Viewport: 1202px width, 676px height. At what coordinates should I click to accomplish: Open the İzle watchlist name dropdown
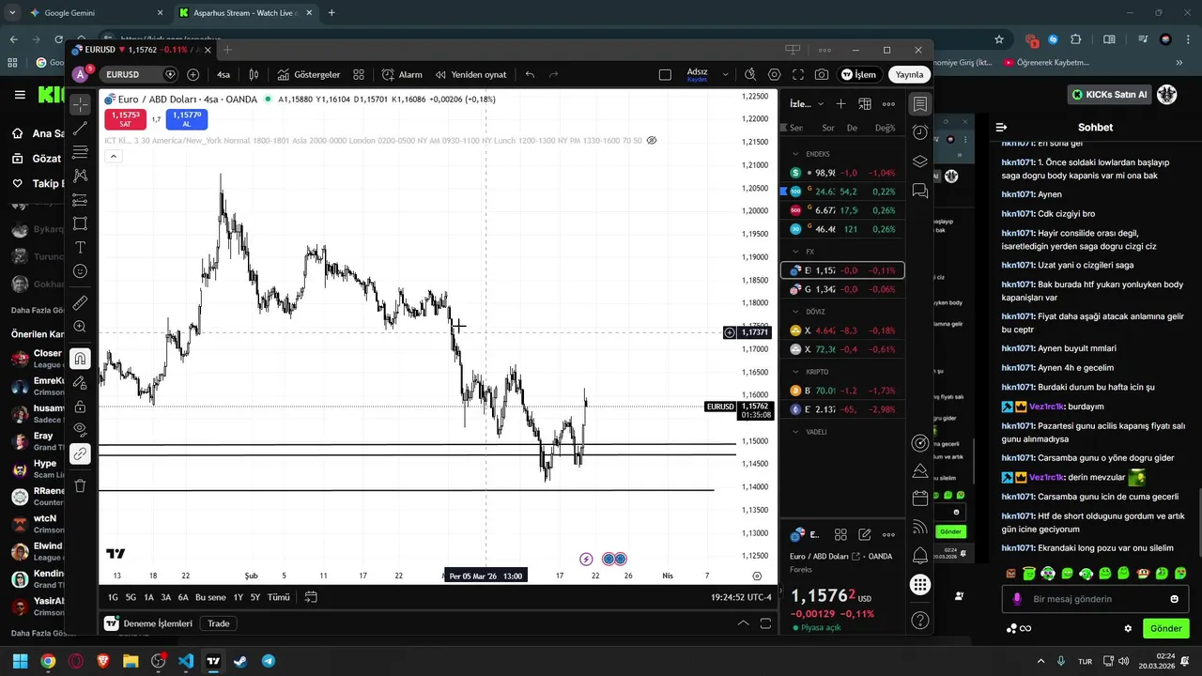(x=807, y=104)
